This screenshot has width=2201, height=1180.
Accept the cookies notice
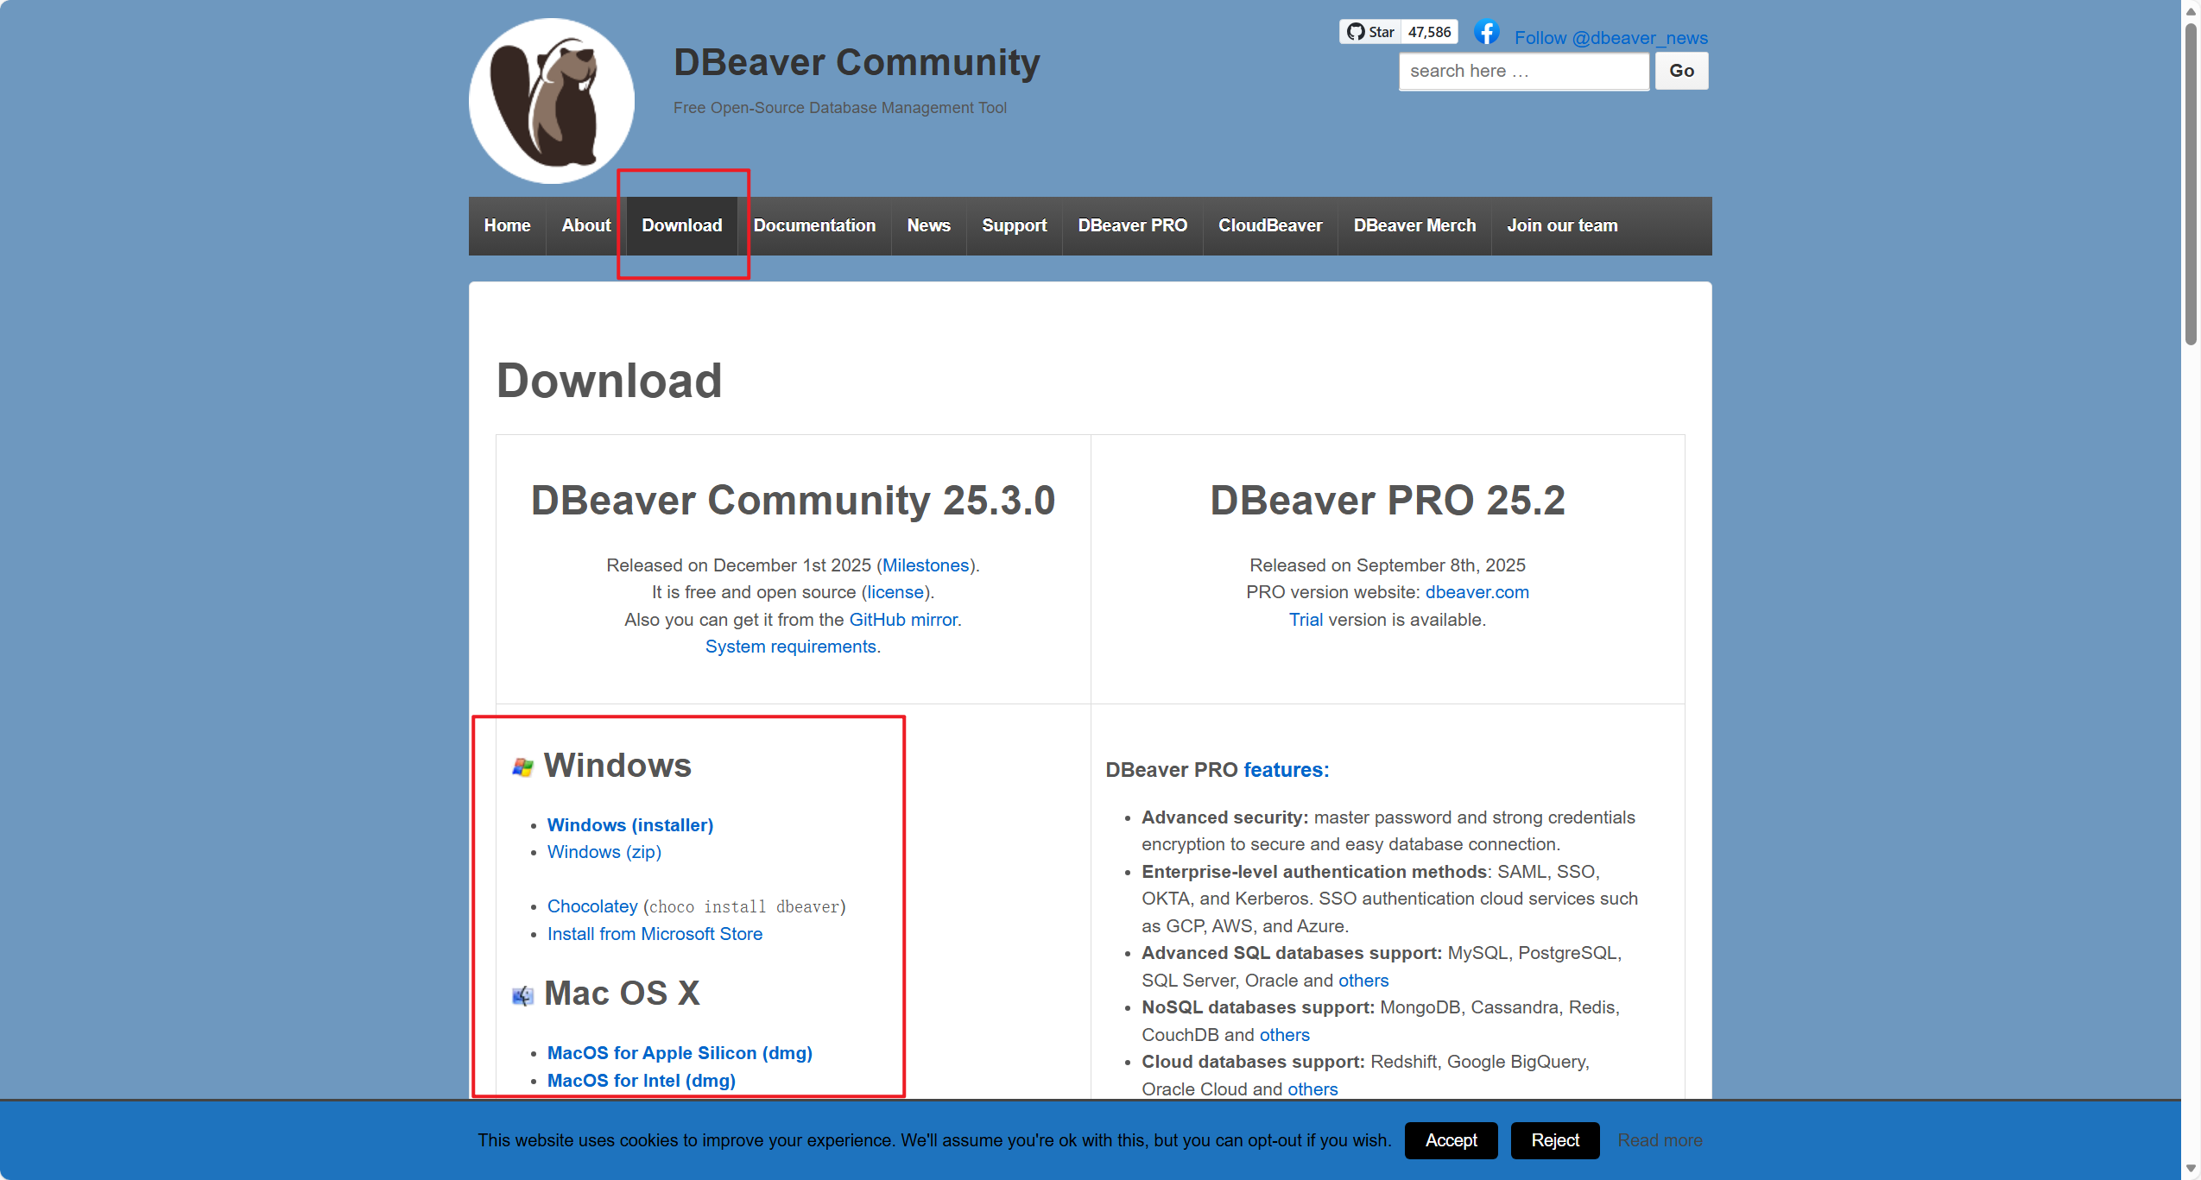pyautogui.click(x=1451, y=1140)
